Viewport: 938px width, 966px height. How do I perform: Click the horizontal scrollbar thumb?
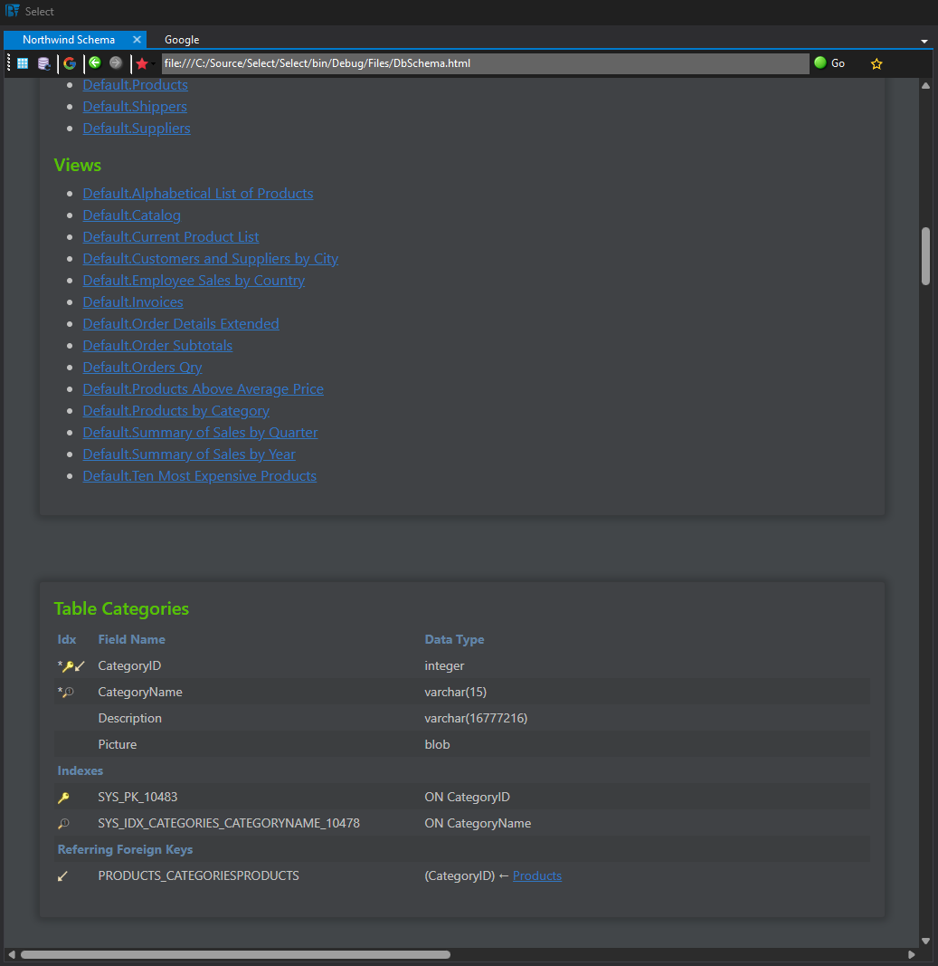(236, 954)
